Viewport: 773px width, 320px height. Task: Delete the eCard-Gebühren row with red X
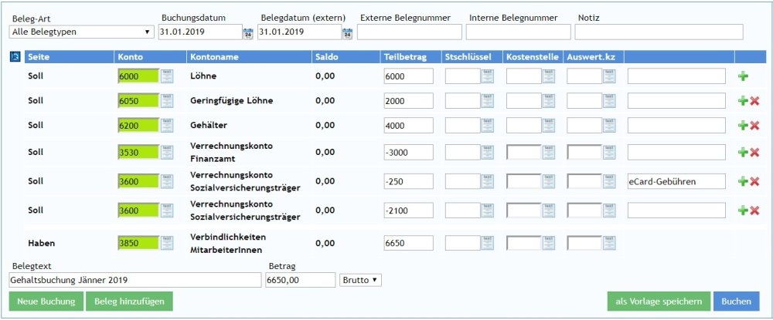pyautogui.click(x=754, y=181)
